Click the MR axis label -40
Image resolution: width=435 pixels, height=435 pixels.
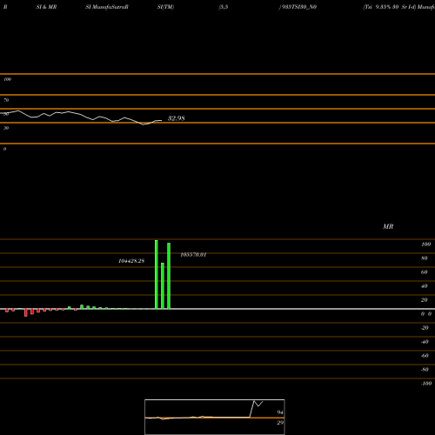pos(425,342)
